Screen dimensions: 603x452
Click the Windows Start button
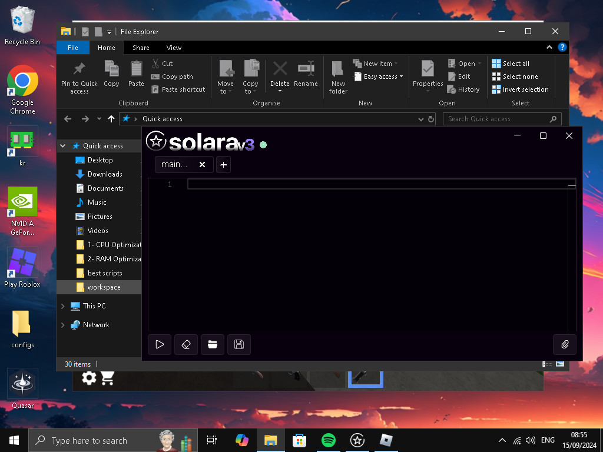coord(14,440)
